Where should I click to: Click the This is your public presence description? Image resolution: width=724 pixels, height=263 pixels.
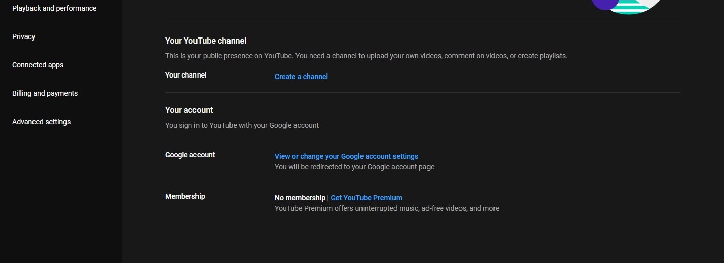tap(366, 56)
